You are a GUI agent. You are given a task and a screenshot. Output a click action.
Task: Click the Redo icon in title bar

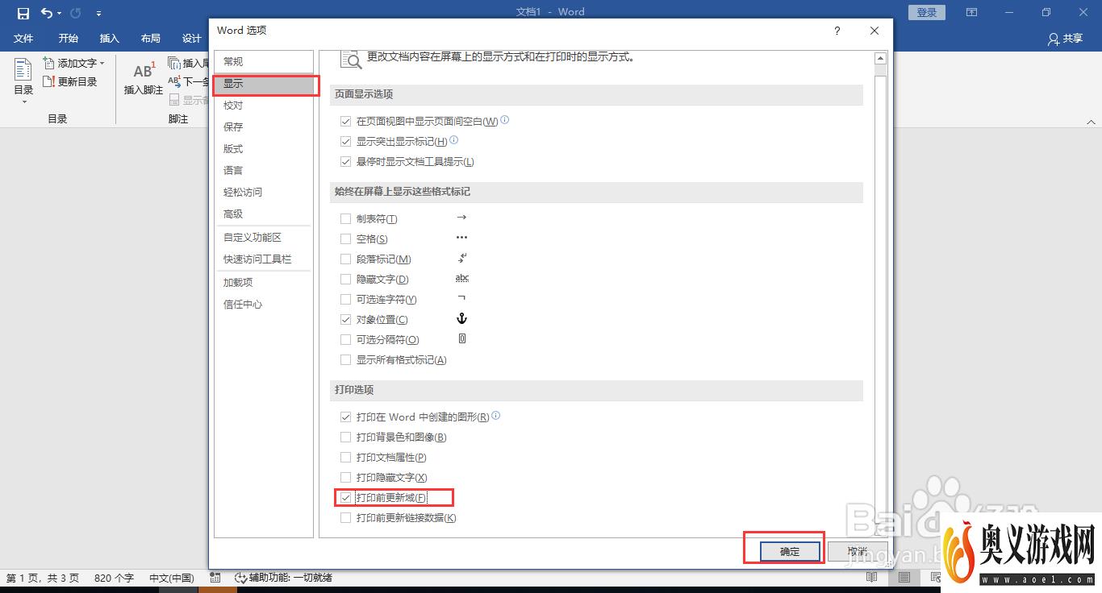(75, 13)
